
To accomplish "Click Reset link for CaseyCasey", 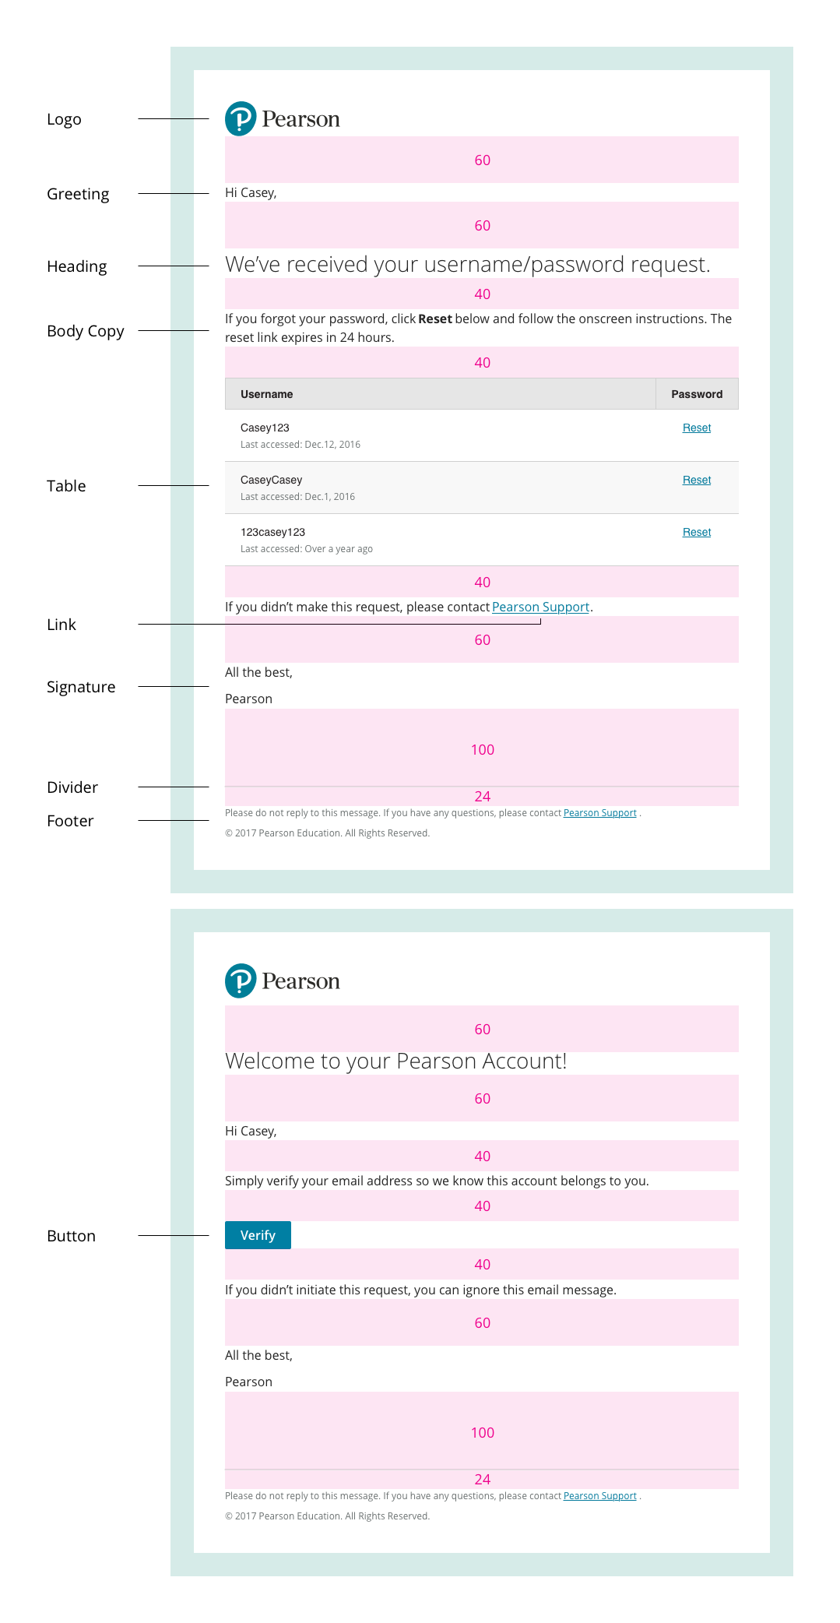I will (697, 480).
